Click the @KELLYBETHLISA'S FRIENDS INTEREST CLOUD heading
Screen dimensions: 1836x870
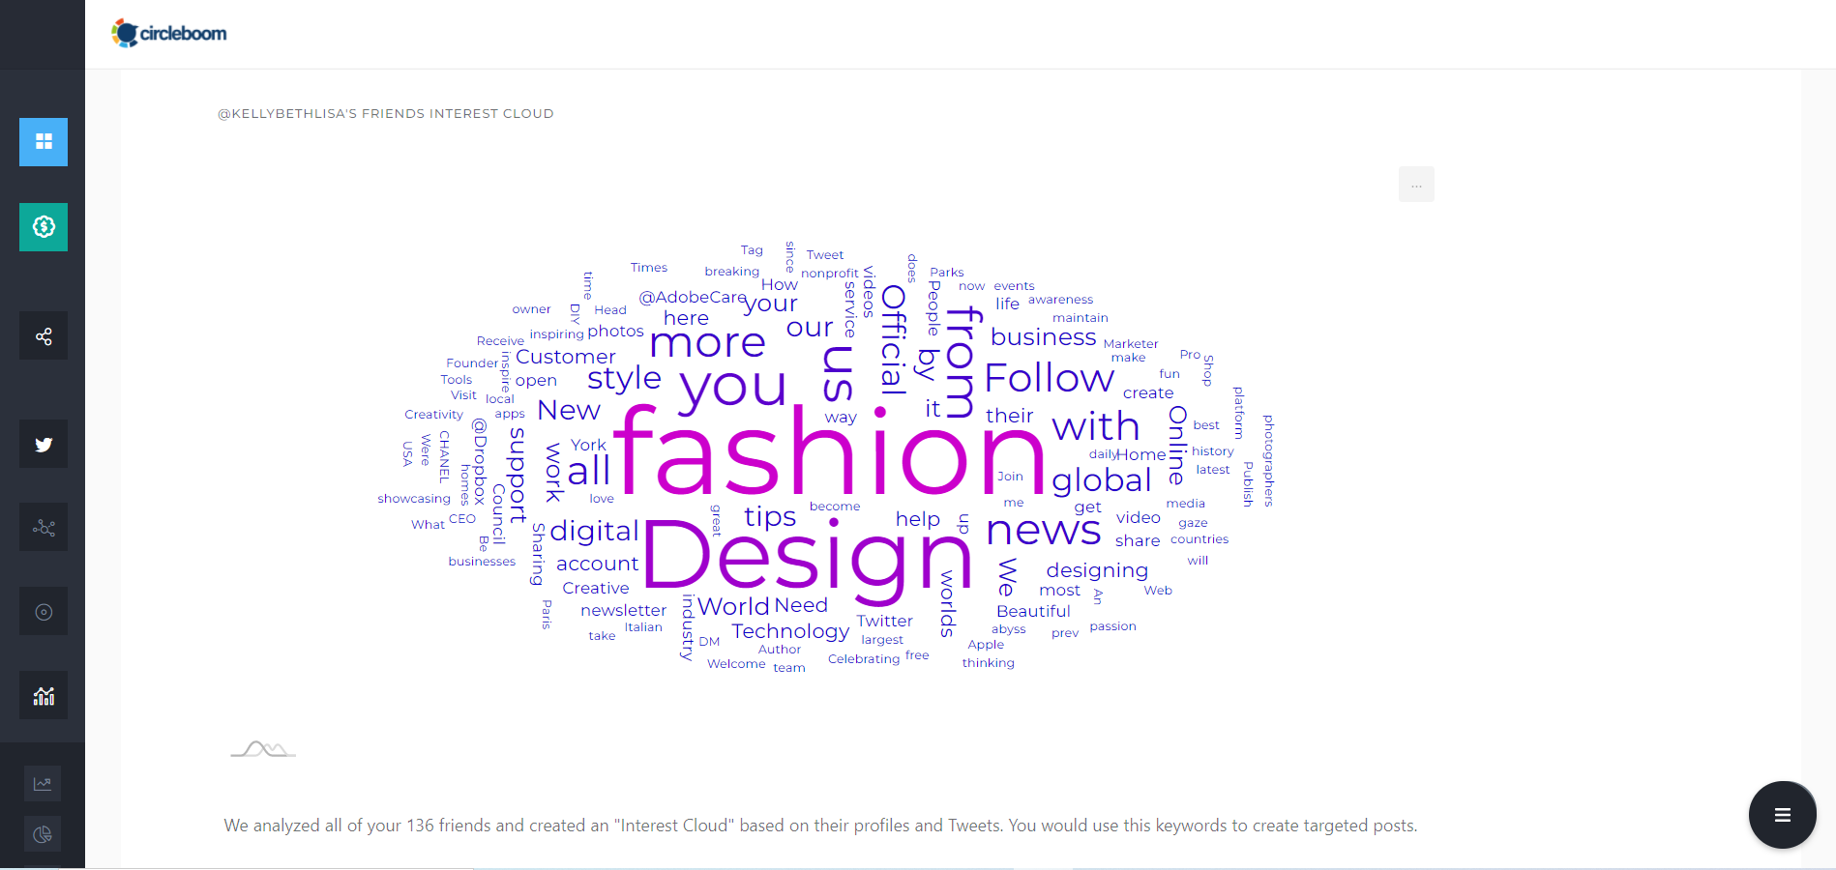point(386,113)
